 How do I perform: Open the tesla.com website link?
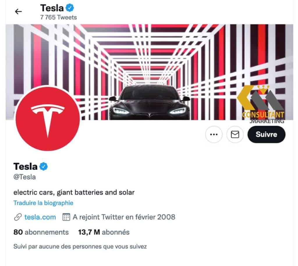40,217
